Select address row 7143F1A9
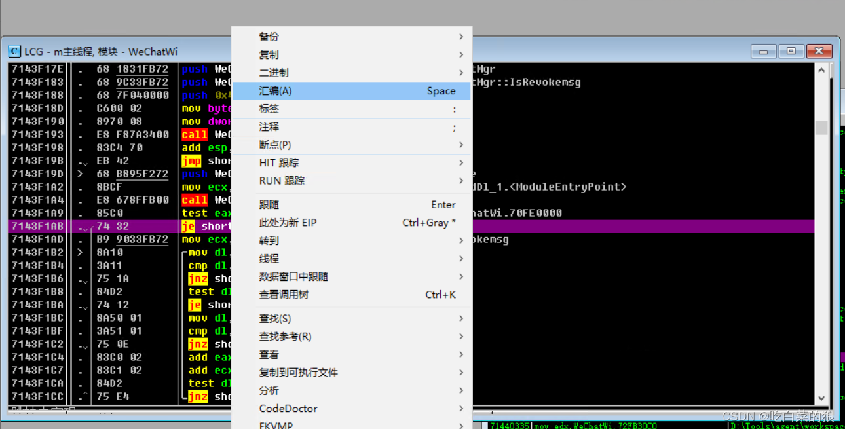Viewport: 845px width, 429px height. pos(38,214)
